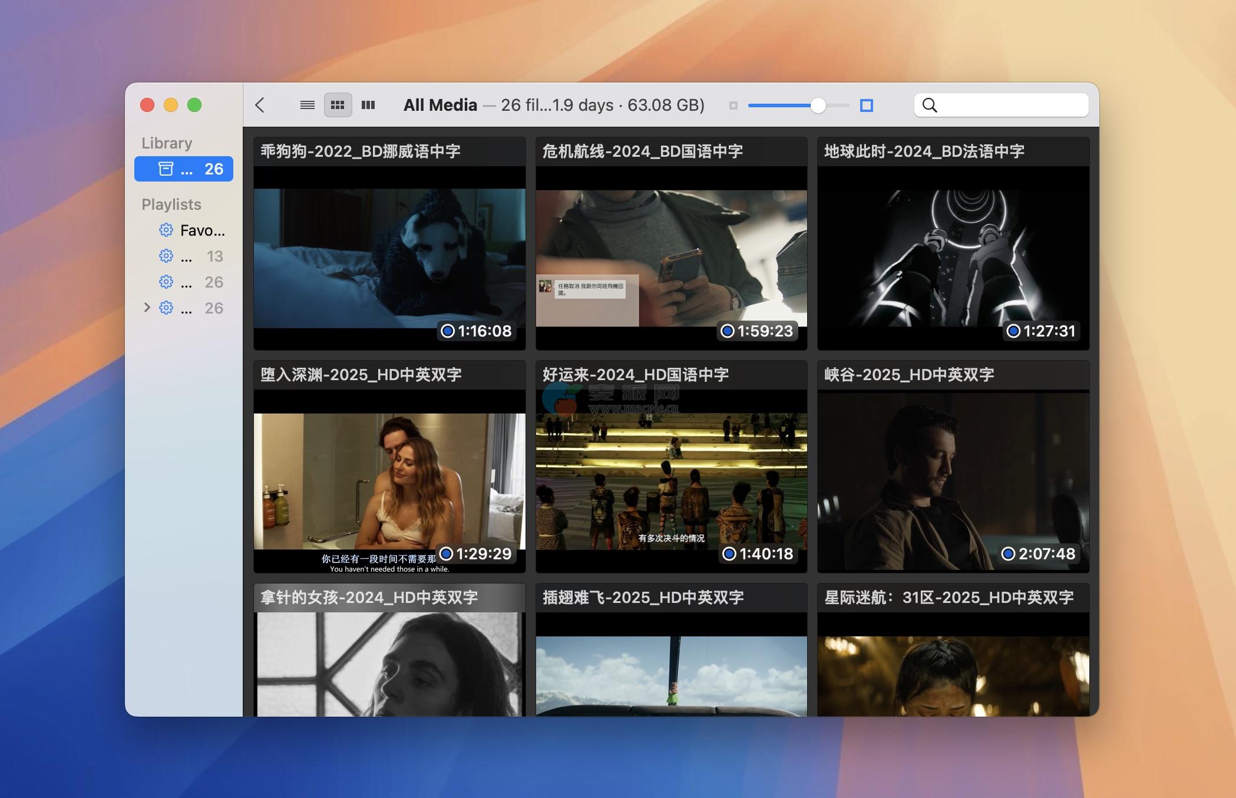Image resolution: width=1236 pixels, height=798 pixels.
Task: Click the title 堕入深渊-2025_HD中英双字
Action: (x=361, y=375)
